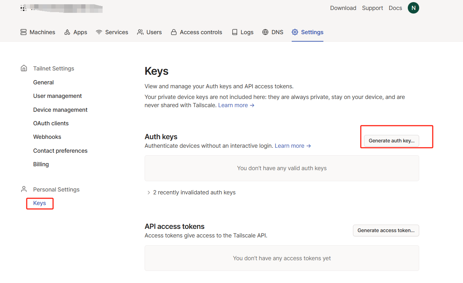The height and width of the screenshot is (283, 463).
Task: Open User management settings
Action: click(x=57, y=96)
